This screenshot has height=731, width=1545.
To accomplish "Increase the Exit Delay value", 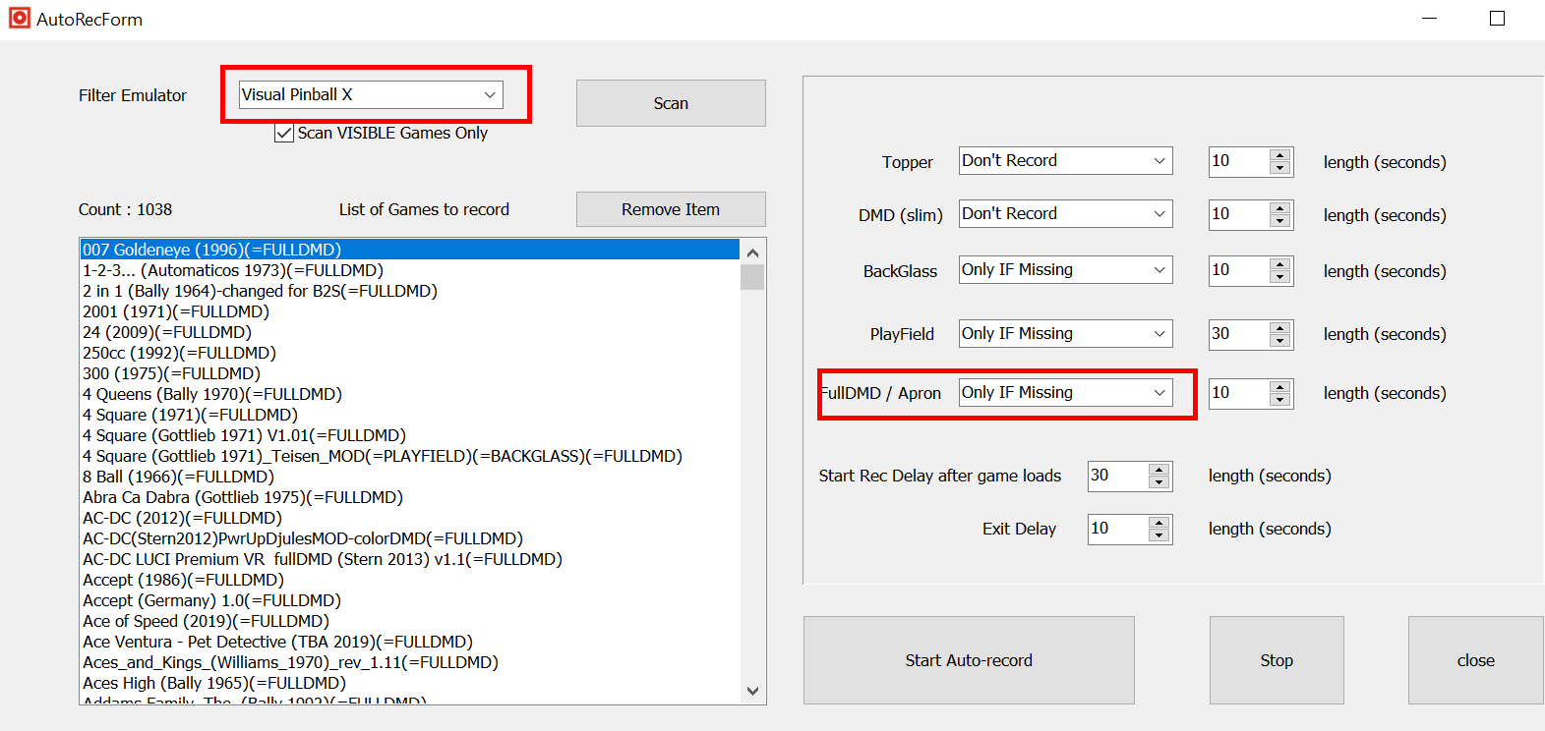I will click(1159, 523).
